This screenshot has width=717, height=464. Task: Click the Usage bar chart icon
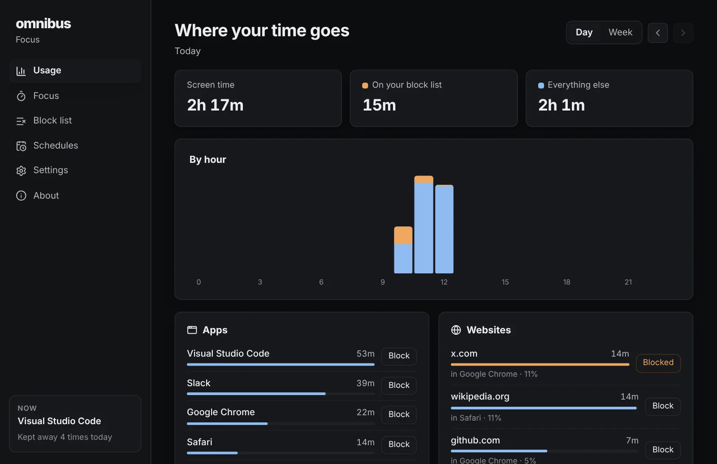tap(21, 71)
